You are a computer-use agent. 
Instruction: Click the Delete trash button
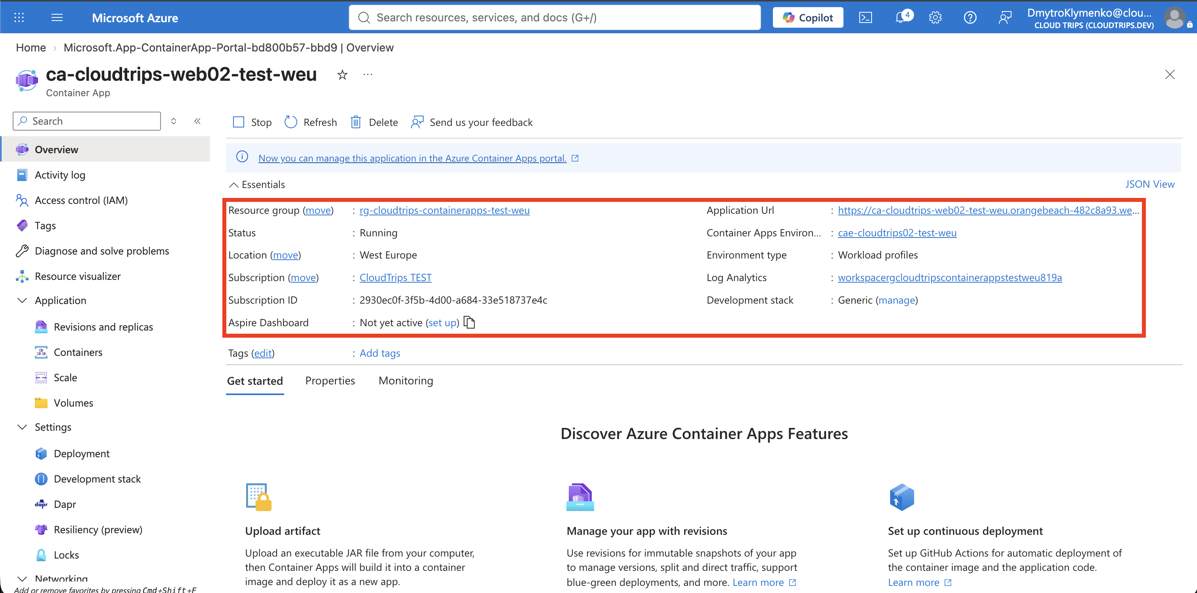(x=374, y=122)
